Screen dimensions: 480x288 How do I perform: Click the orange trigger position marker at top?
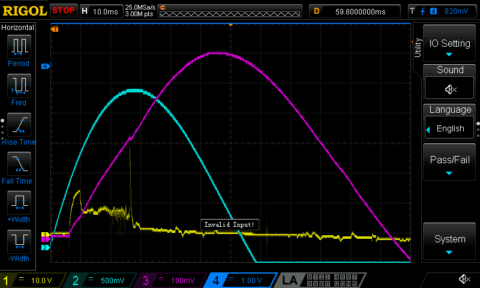231,26
